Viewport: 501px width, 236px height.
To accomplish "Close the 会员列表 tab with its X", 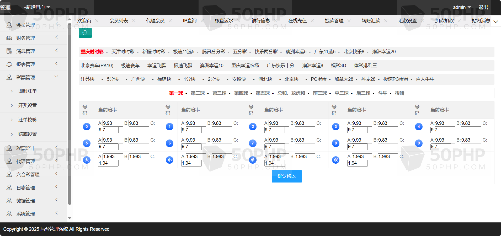I will click(134, 21).
